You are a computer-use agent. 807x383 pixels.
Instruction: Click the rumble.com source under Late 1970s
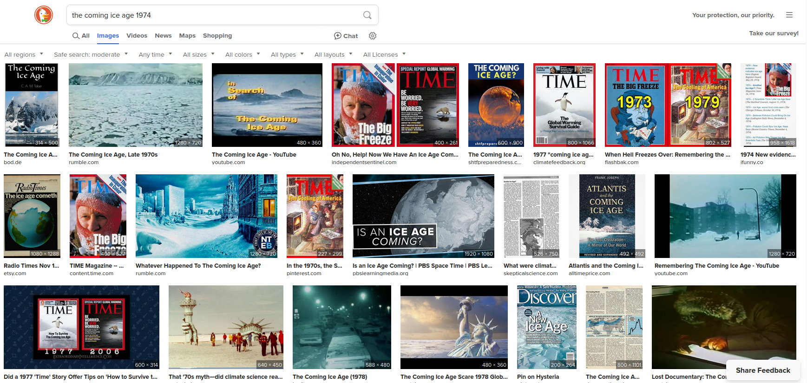[84, 163]
